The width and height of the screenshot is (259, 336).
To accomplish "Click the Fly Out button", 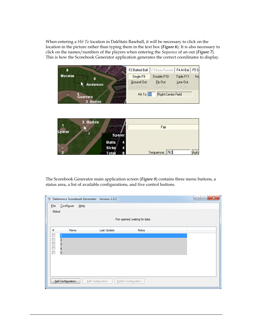I will pyautogui.click(x=161, y=82).
